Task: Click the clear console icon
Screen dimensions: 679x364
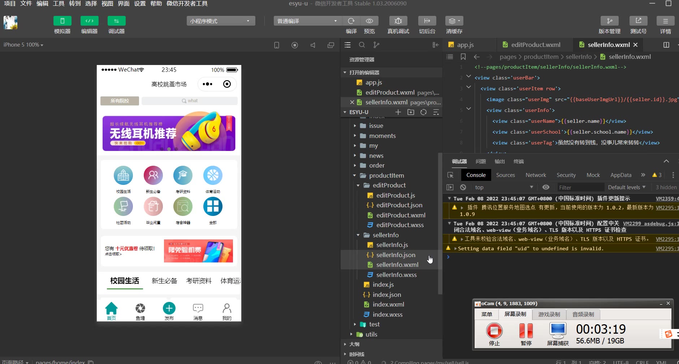Action: click(x=463, y=187)
